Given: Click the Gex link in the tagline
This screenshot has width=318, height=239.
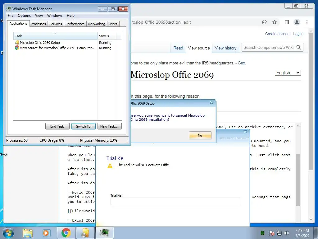Looking at the screenshot, I should coord(241,63).
